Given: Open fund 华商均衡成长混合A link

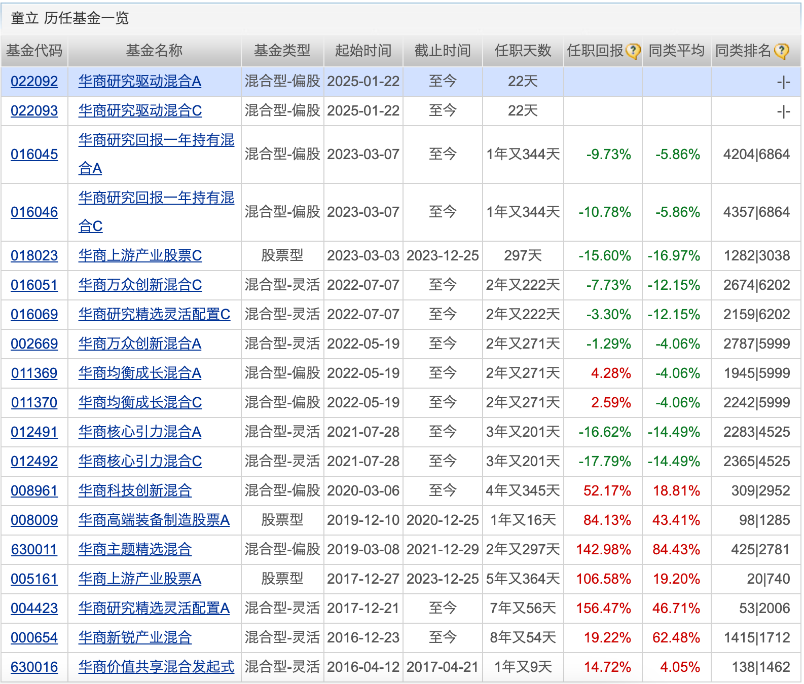Looking at the screenshot, I should pyautogui.click(x=140, y=373).
